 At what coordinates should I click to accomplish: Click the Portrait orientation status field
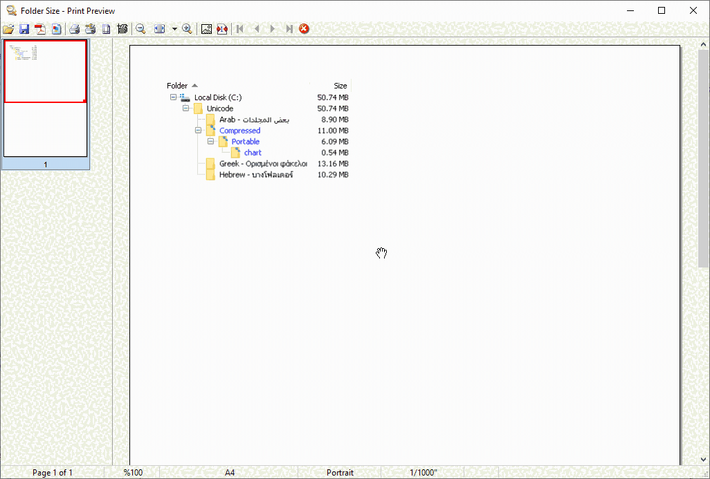click(x=340, y=472)
